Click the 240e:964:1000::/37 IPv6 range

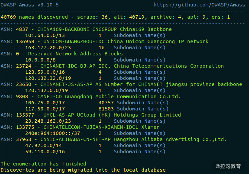pos(53,133)
